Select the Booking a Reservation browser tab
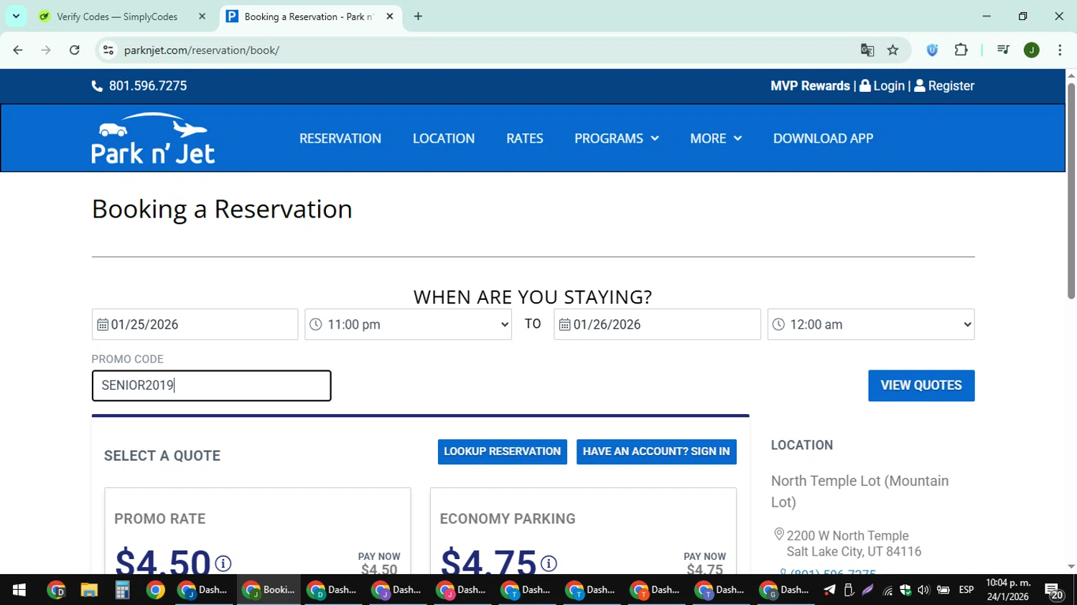 coord(309,17)
